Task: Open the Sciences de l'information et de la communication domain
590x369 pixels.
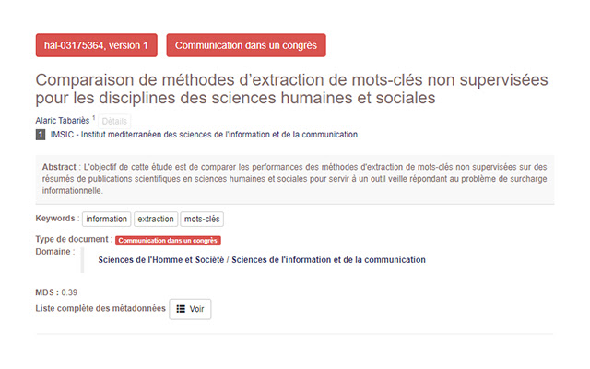Action: (328, 260)
